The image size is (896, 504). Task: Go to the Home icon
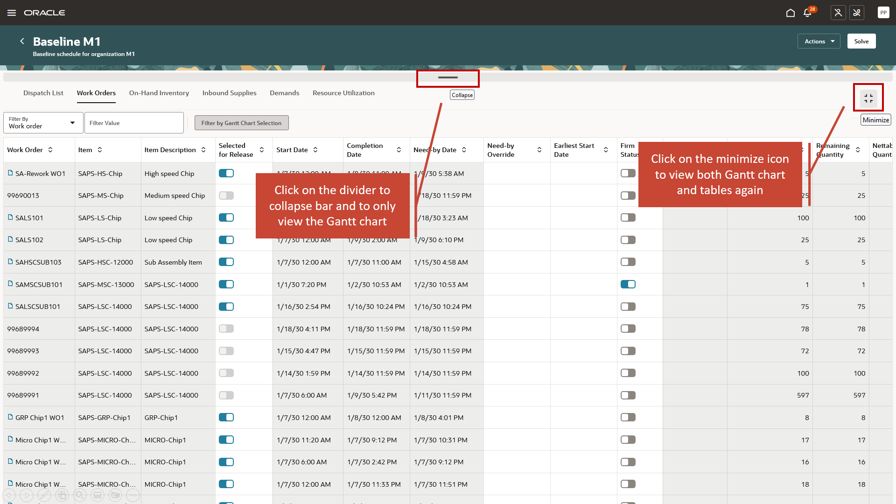pyautogui.click(x=790, y=13)
